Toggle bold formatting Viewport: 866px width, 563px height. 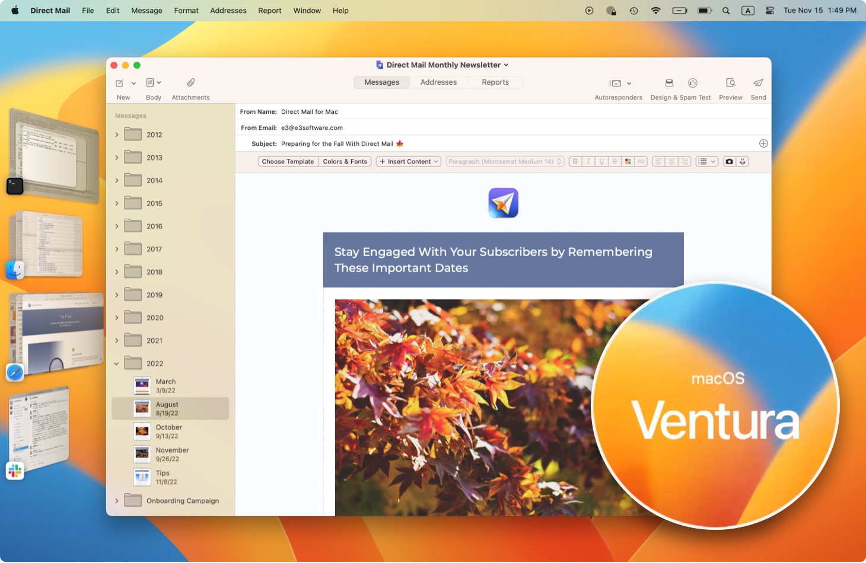pos(575,161)
